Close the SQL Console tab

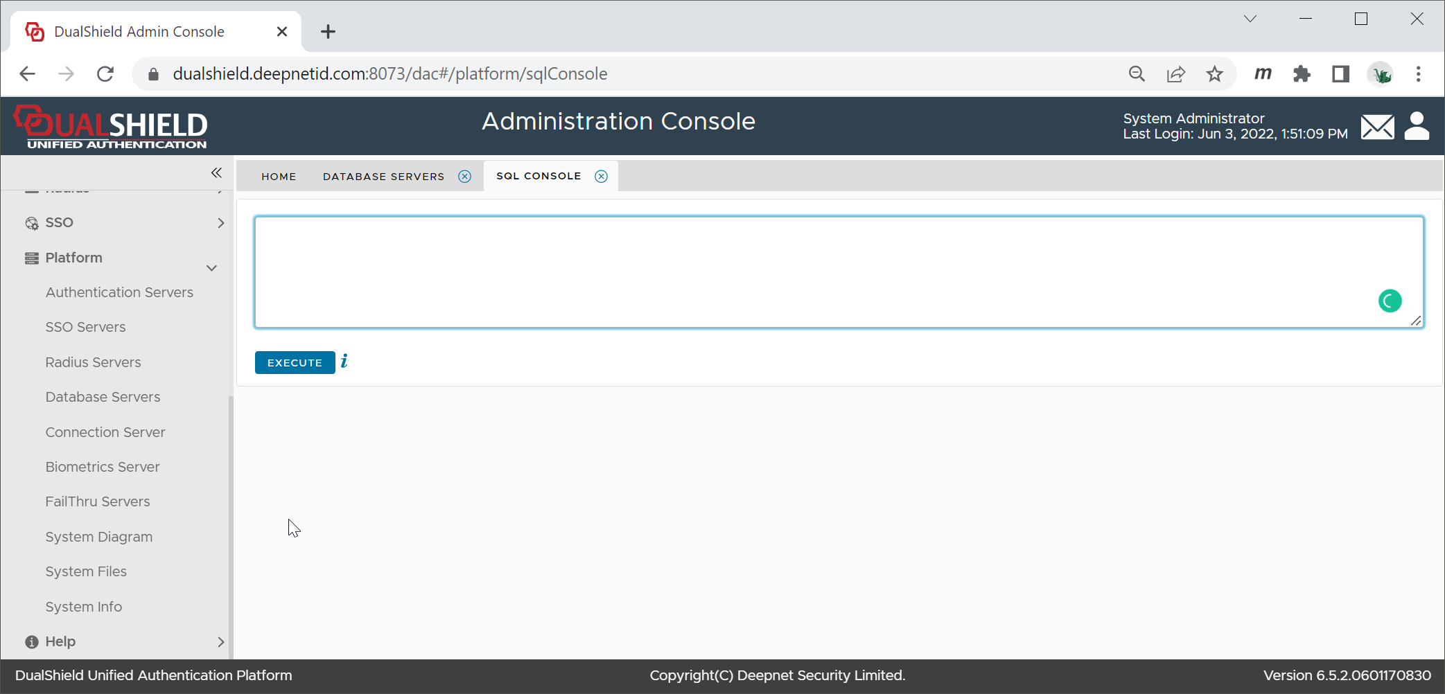point(602,177)
